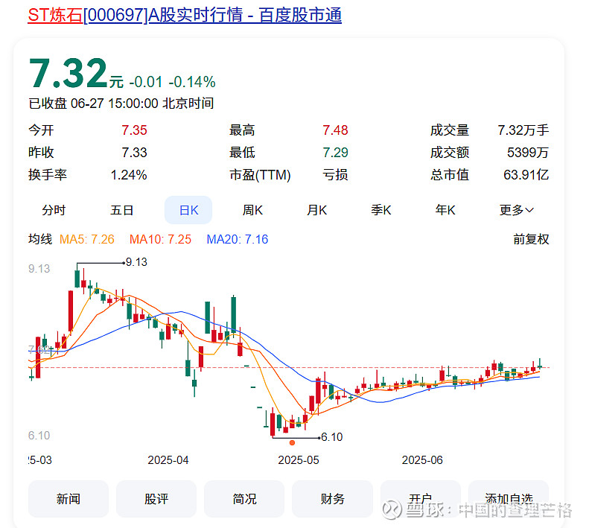The width and height of the screenshot is (589, 528).
Task: Select the 周K chart tab
Action: coord(252,210)
